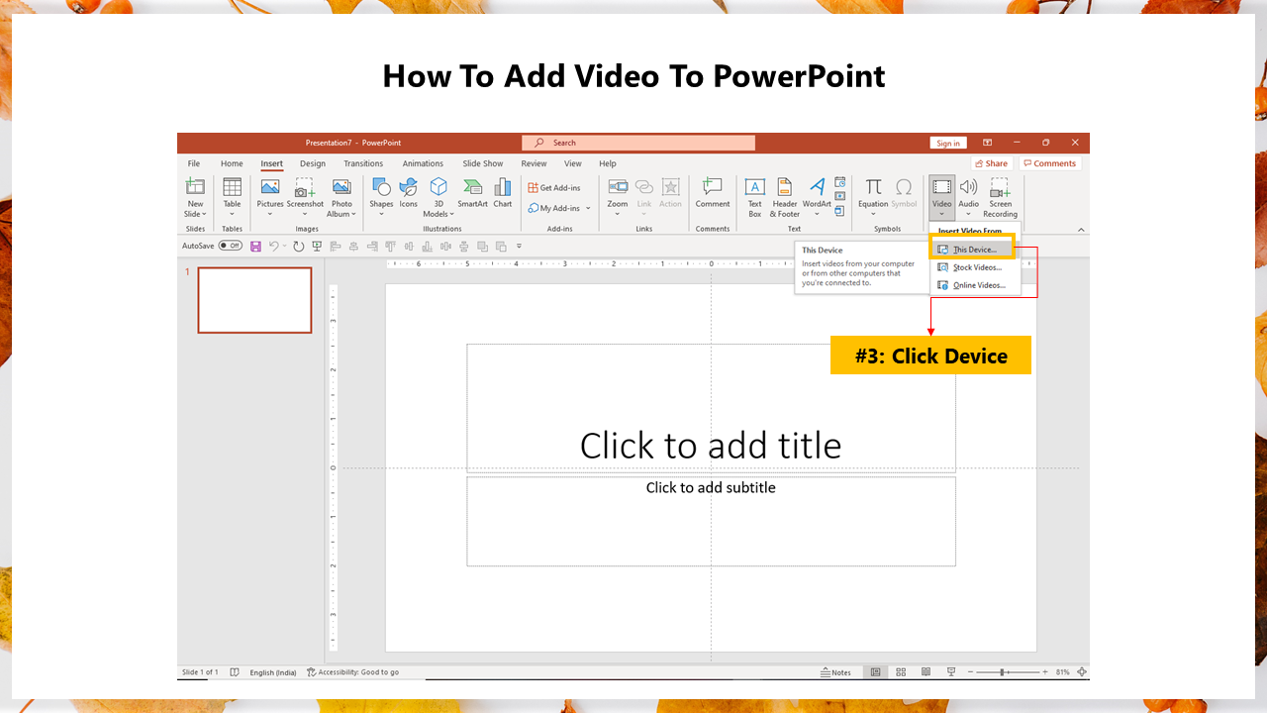Open the File tab

pos(194,163)
